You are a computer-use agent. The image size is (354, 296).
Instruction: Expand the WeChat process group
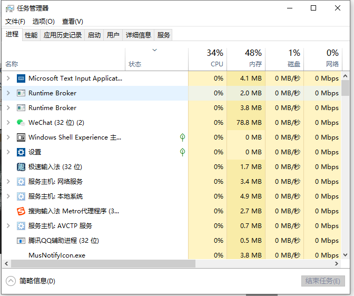coord(8,123)
